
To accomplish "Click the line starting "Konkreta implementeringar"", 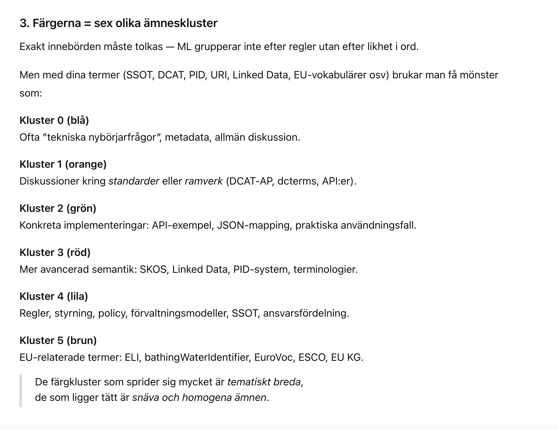I will click(x=218, y=225).
